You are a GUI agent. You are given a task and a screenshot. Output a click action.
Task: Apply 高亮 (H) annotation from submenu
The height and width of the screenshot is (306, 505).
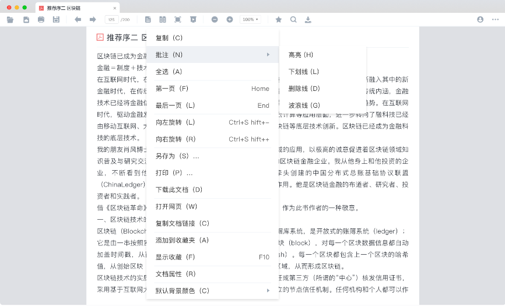coord(322,55)
